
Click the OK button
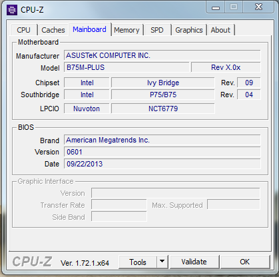click(245, 262)
